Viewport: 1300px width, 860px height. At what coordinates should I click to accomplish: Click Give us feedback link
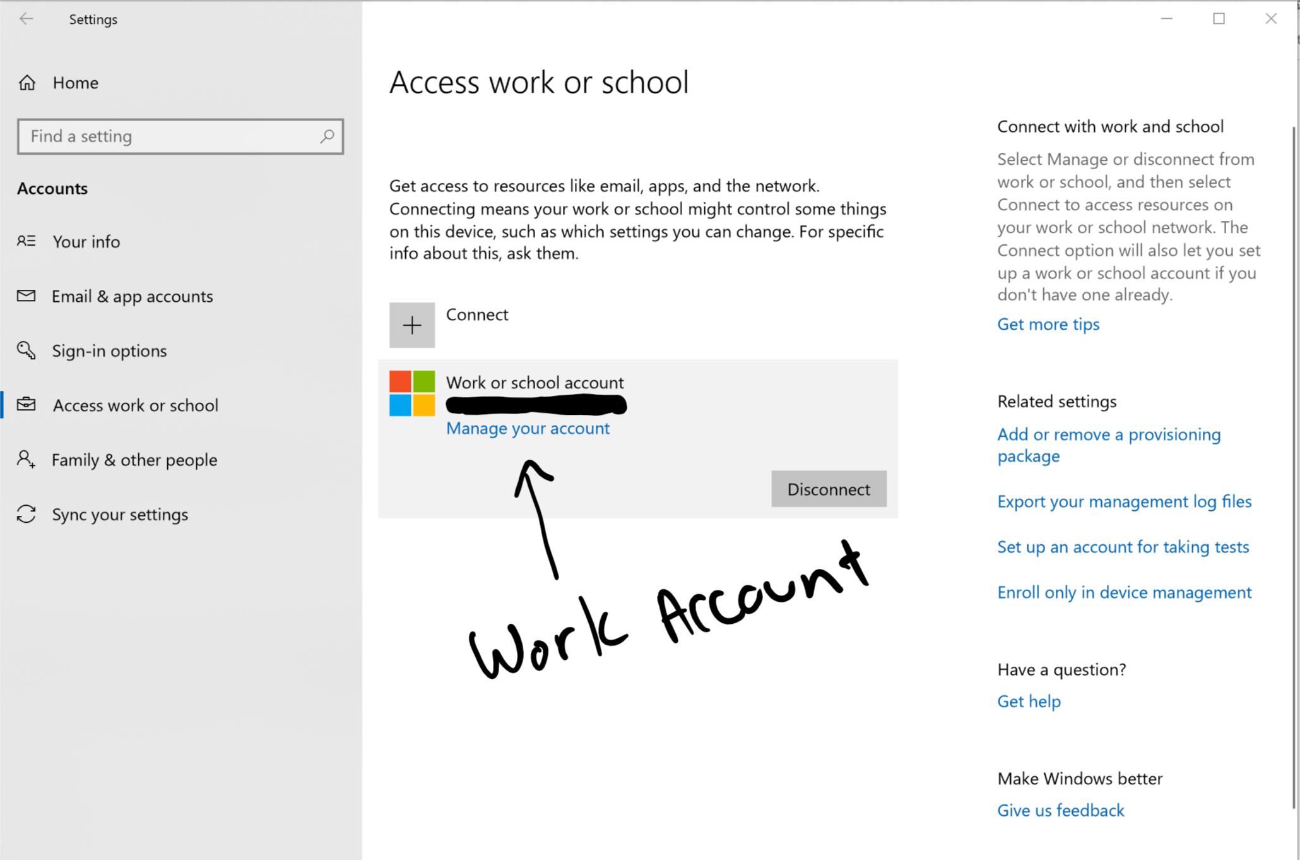click(x=1060, y=810)
